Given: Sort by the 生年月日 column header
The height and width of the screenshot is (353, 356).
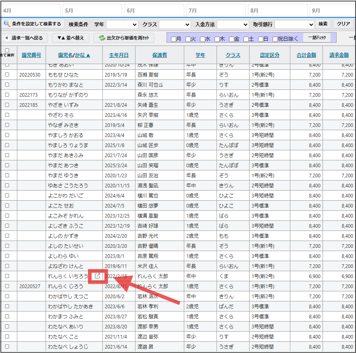Looking at the screenshot, I should point(119,55).
